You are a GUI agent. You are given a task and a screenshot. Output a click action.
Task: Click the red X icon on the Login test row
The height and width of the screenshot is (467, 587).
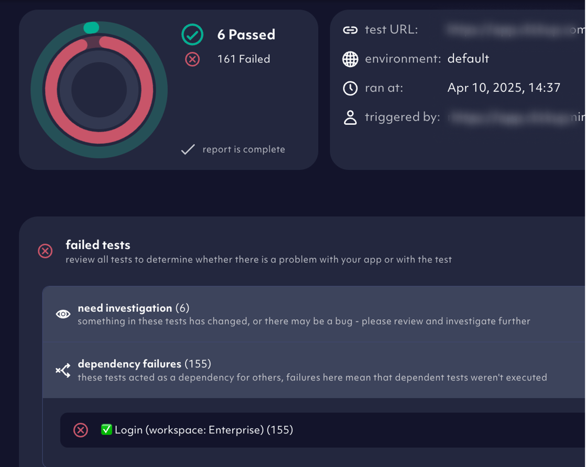81,430
